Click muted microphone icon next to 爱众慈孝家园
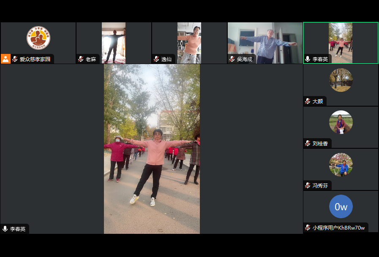This screenshot has width=379, height=257. click(15, 59)
